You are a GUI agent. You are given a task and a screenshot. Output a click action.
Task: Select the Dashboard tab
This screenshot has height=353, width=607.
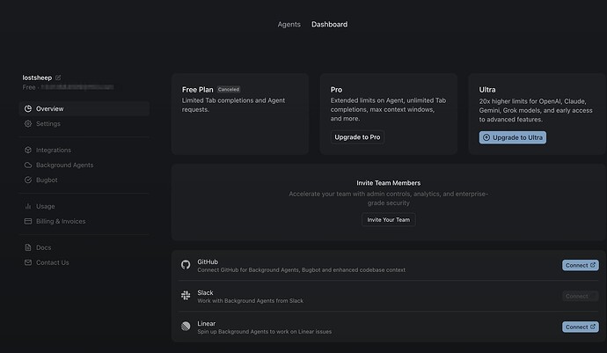[329, 25]
